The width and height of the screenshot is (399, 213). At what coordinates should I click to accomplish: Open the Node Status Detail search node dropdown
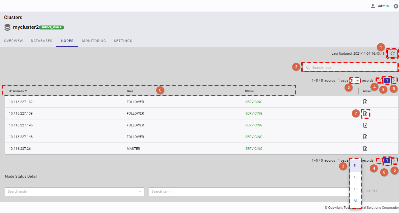point(74,191)
